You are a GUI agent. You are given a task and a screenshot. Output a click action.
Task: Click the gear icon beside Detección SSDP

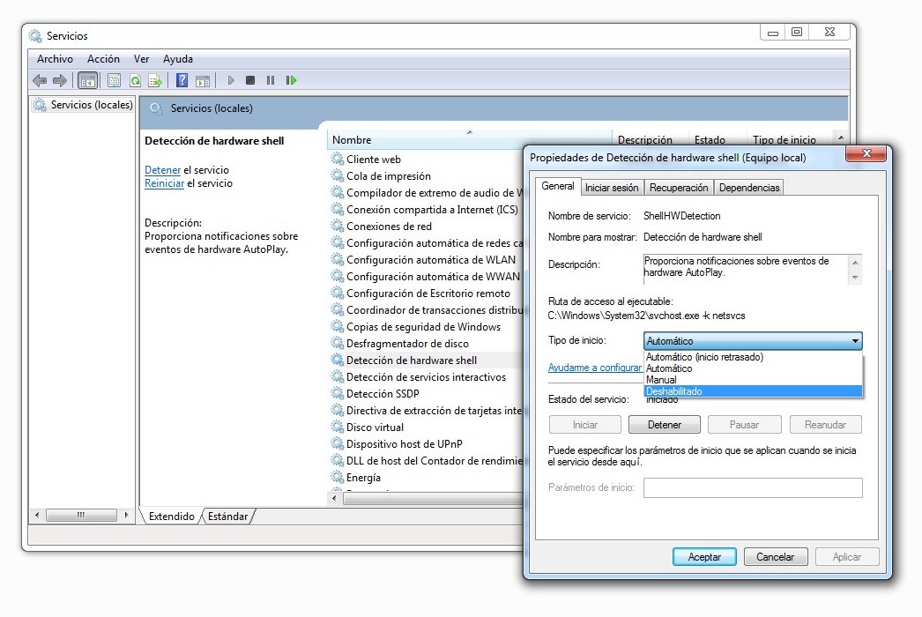pos(338,393)
